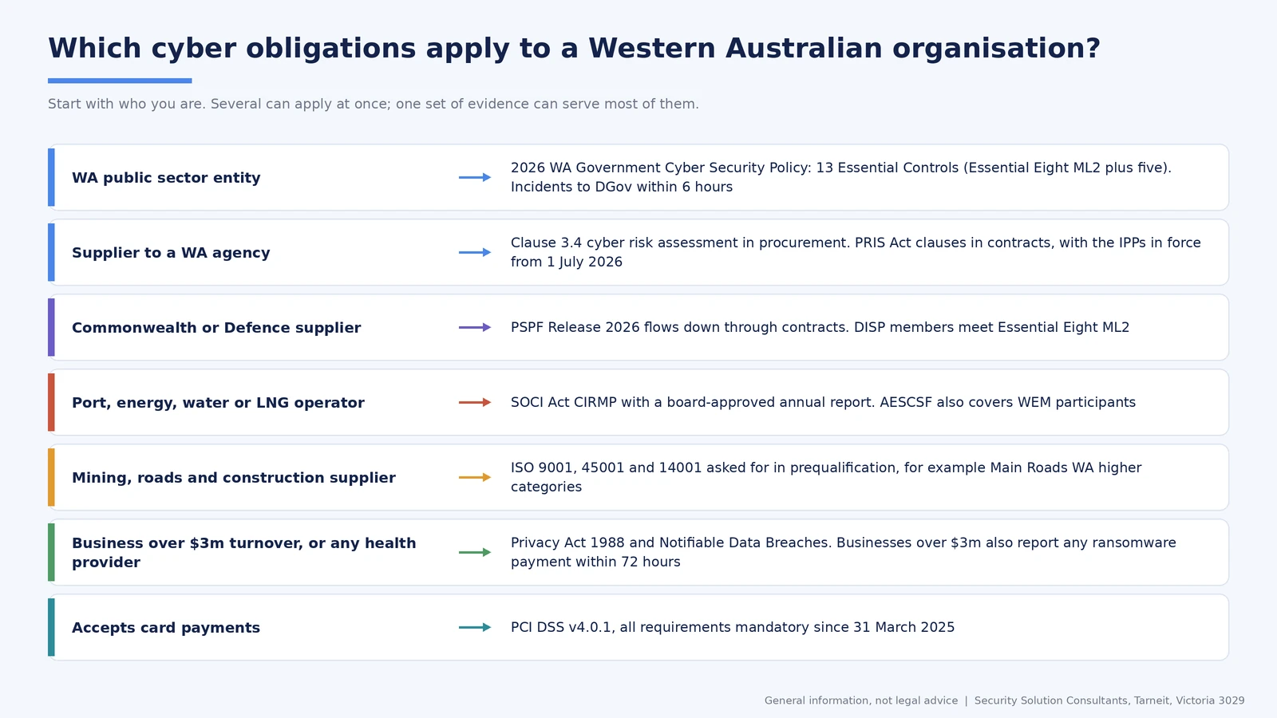Viewport: 1277px width, 718px height.
Task: Select the "Accepts card payments" label
Action: [166, 628]
